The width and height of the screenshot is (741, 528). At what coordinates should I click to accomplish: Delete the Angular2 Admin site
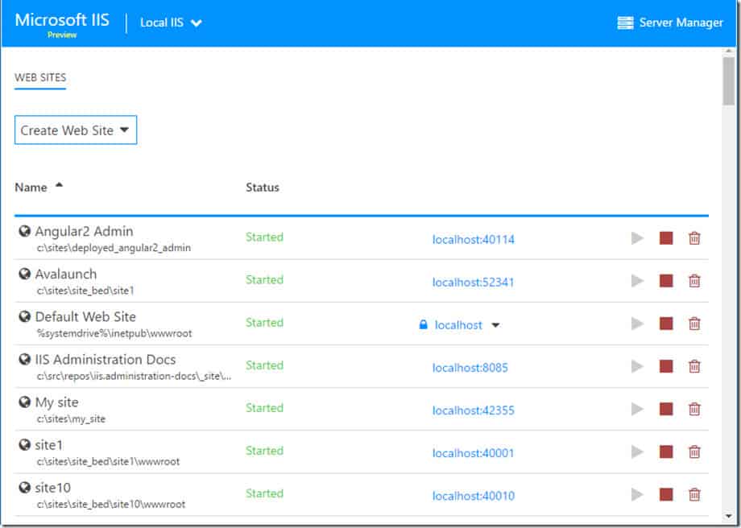tap(694, 238)
